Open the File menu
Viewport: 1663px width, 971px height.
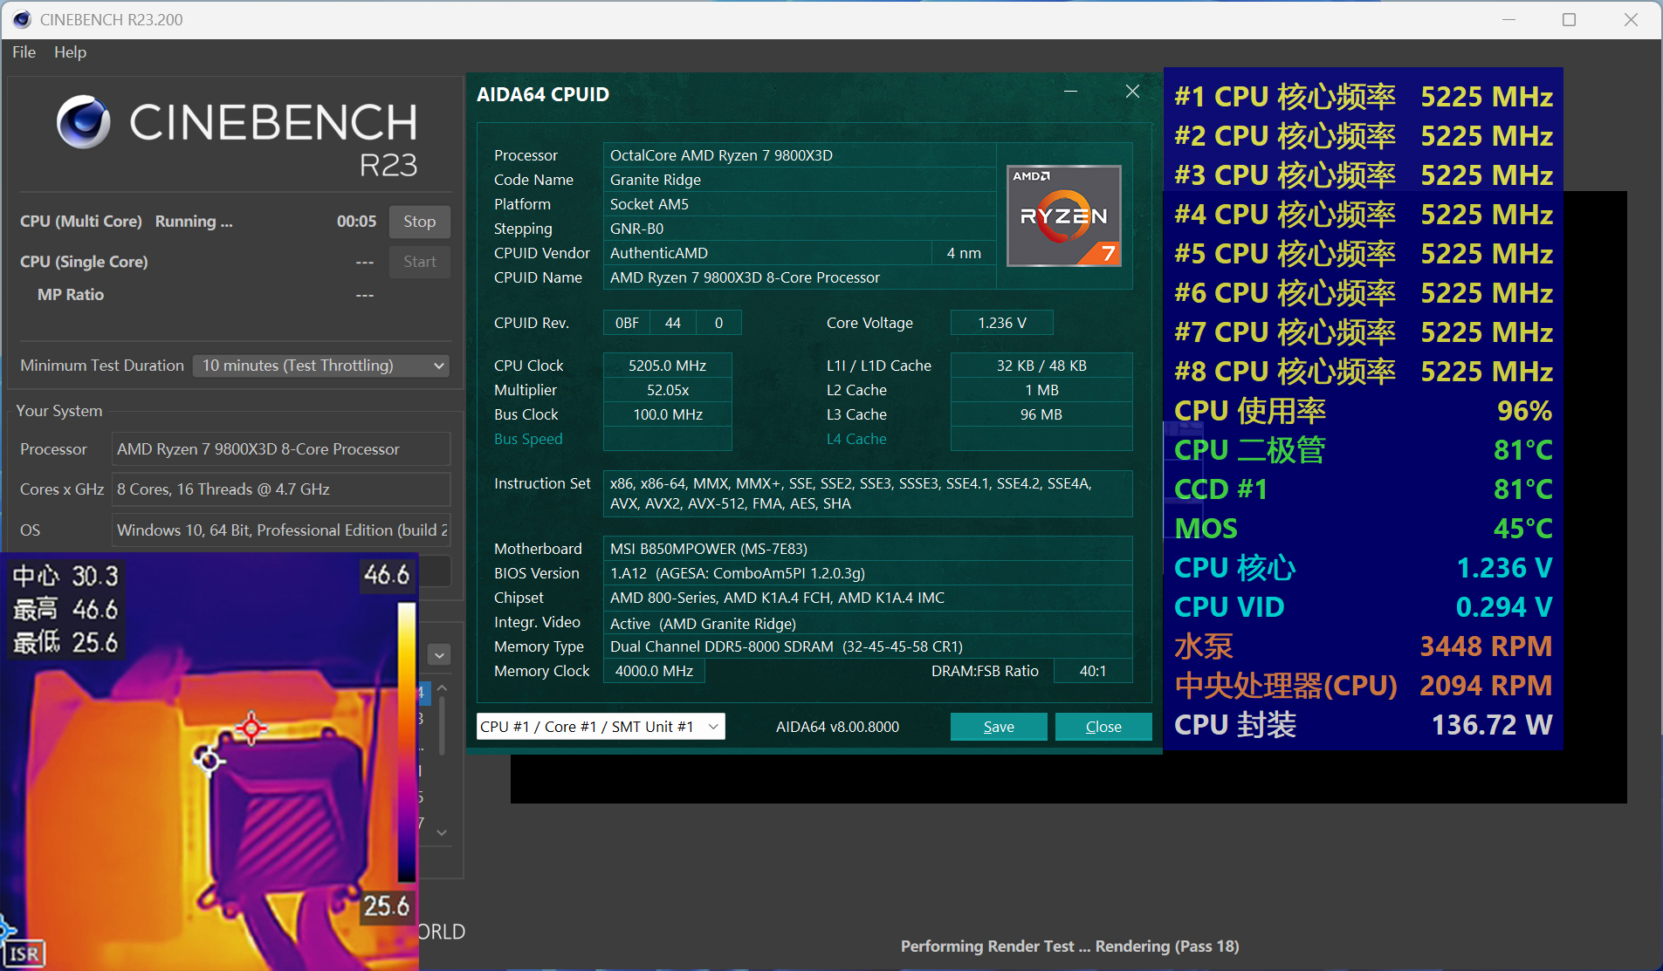click(24, 52)
